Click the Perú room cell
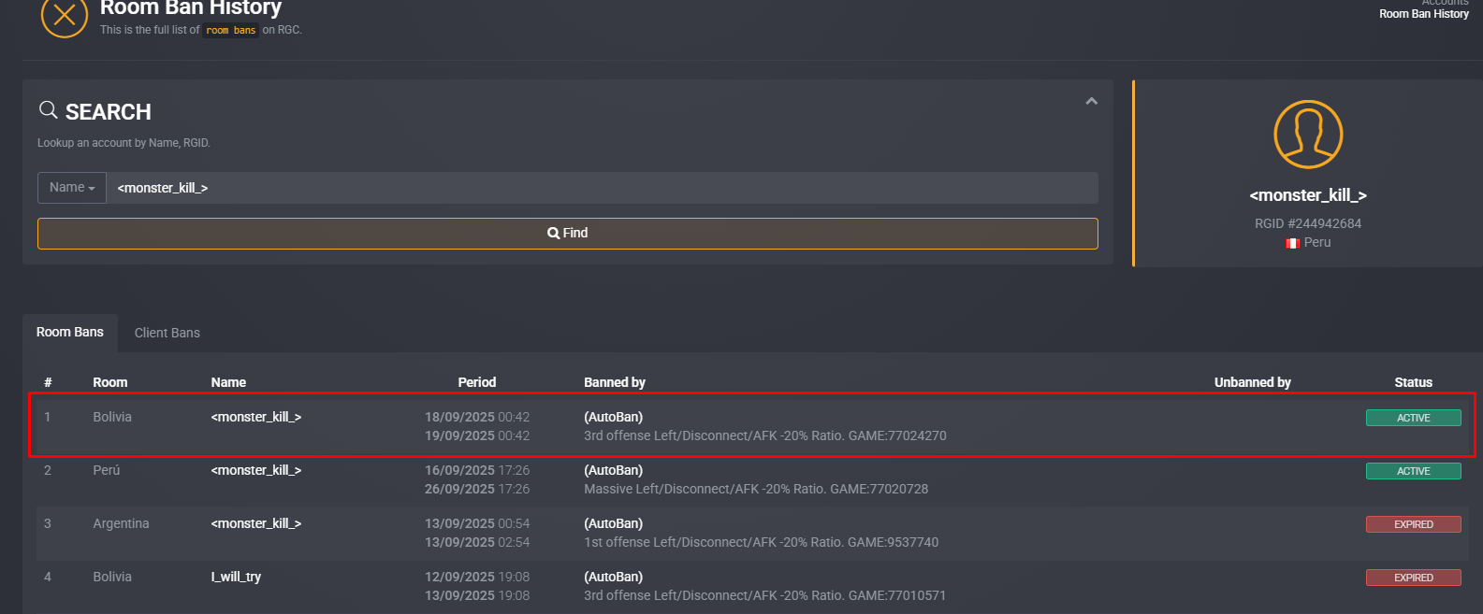The width and height of the screenshot is (1483, 614). tap(107, 470)
